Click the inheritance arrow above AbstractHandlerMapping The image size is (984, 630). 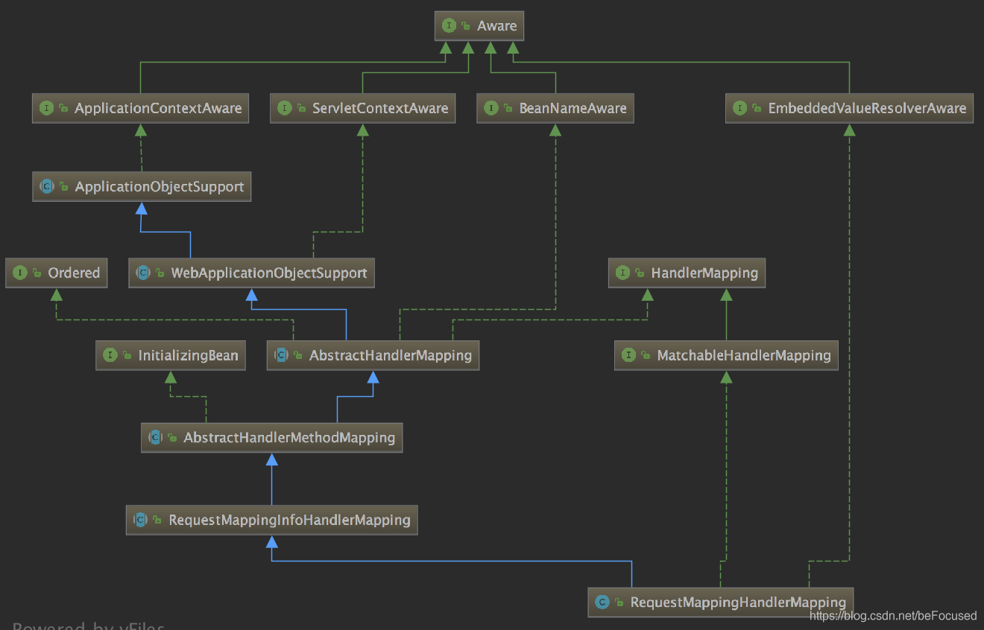252,296
